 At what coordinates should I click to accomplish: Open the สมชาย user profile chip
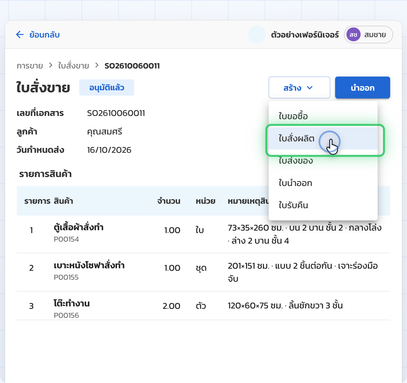click(x=368, y=35)
